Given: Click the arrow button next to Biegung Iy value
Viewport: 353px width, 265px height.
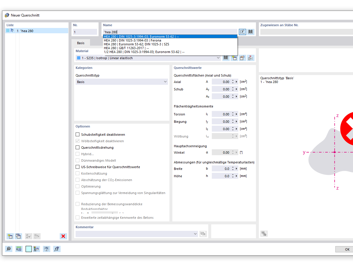Looking at the screenshot, I should (x=237, y=122).
